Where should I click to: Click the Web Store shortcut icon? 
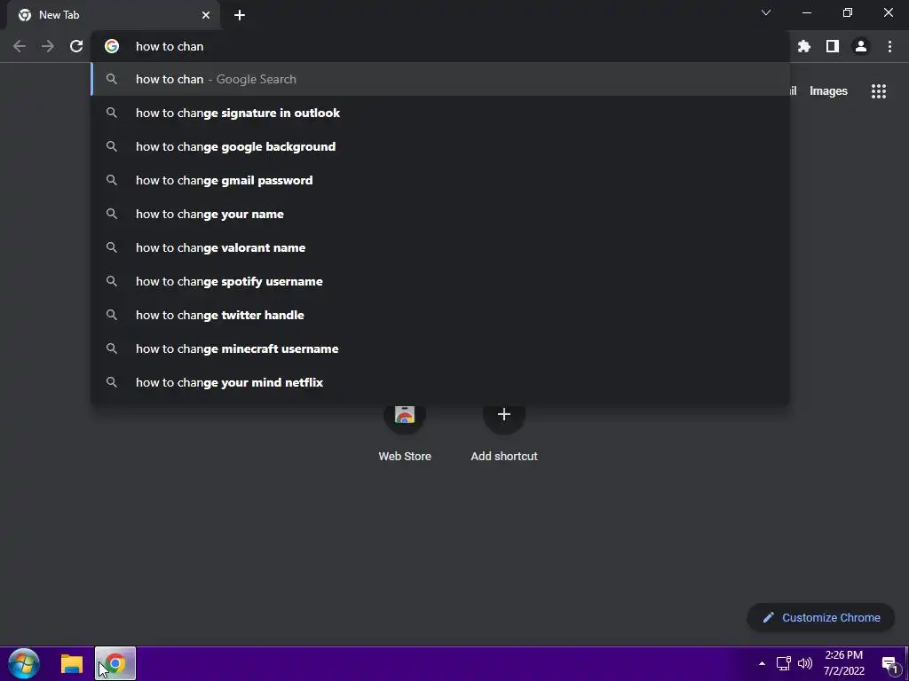405,414
